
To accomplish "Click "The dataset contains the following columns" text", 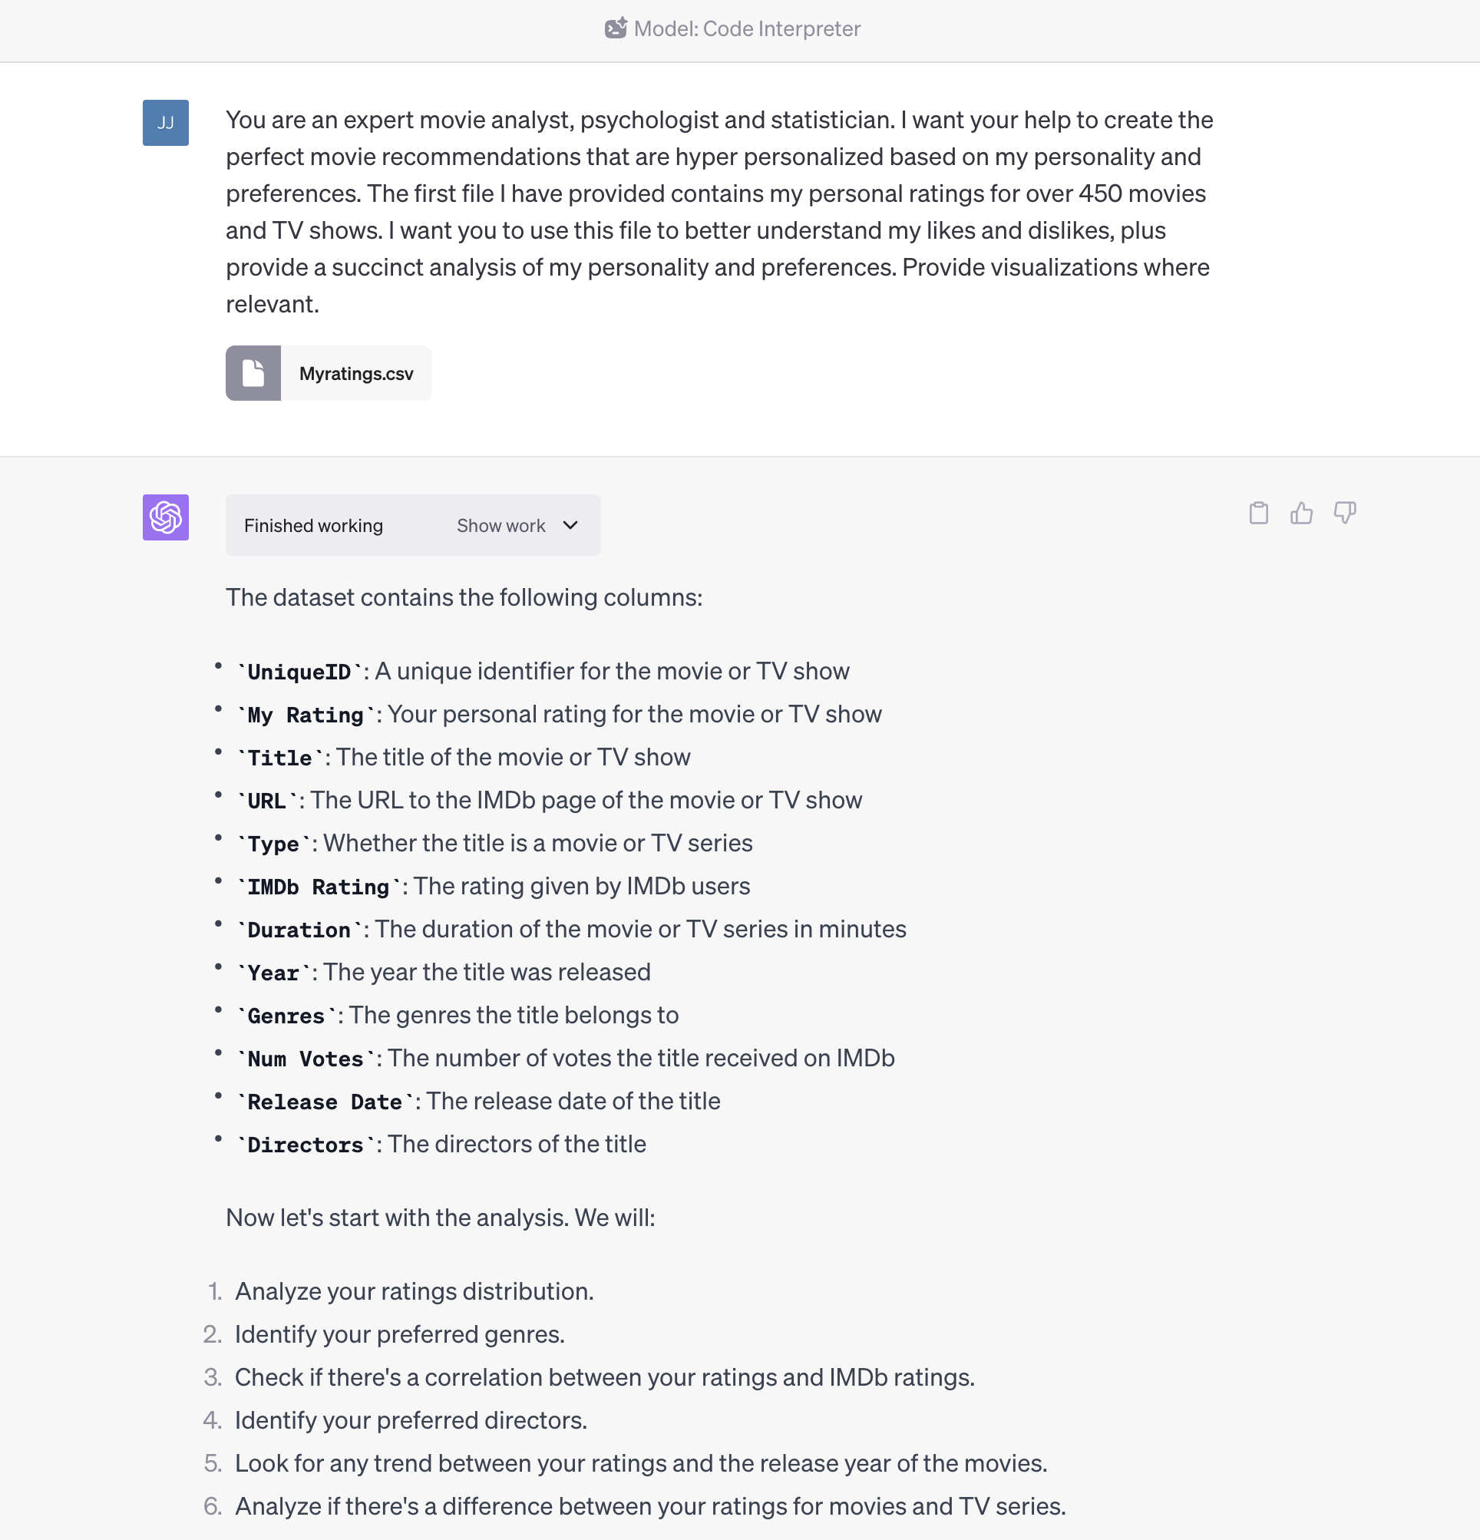I will 464,597.
